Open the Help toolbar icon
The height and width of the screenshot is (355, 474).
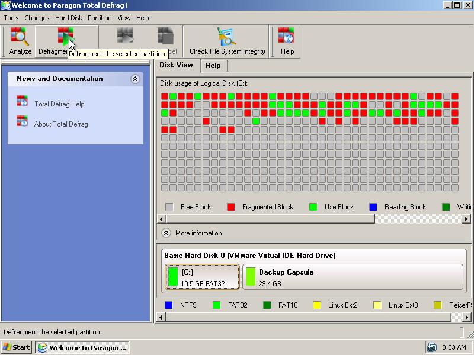tap(286, 35)
